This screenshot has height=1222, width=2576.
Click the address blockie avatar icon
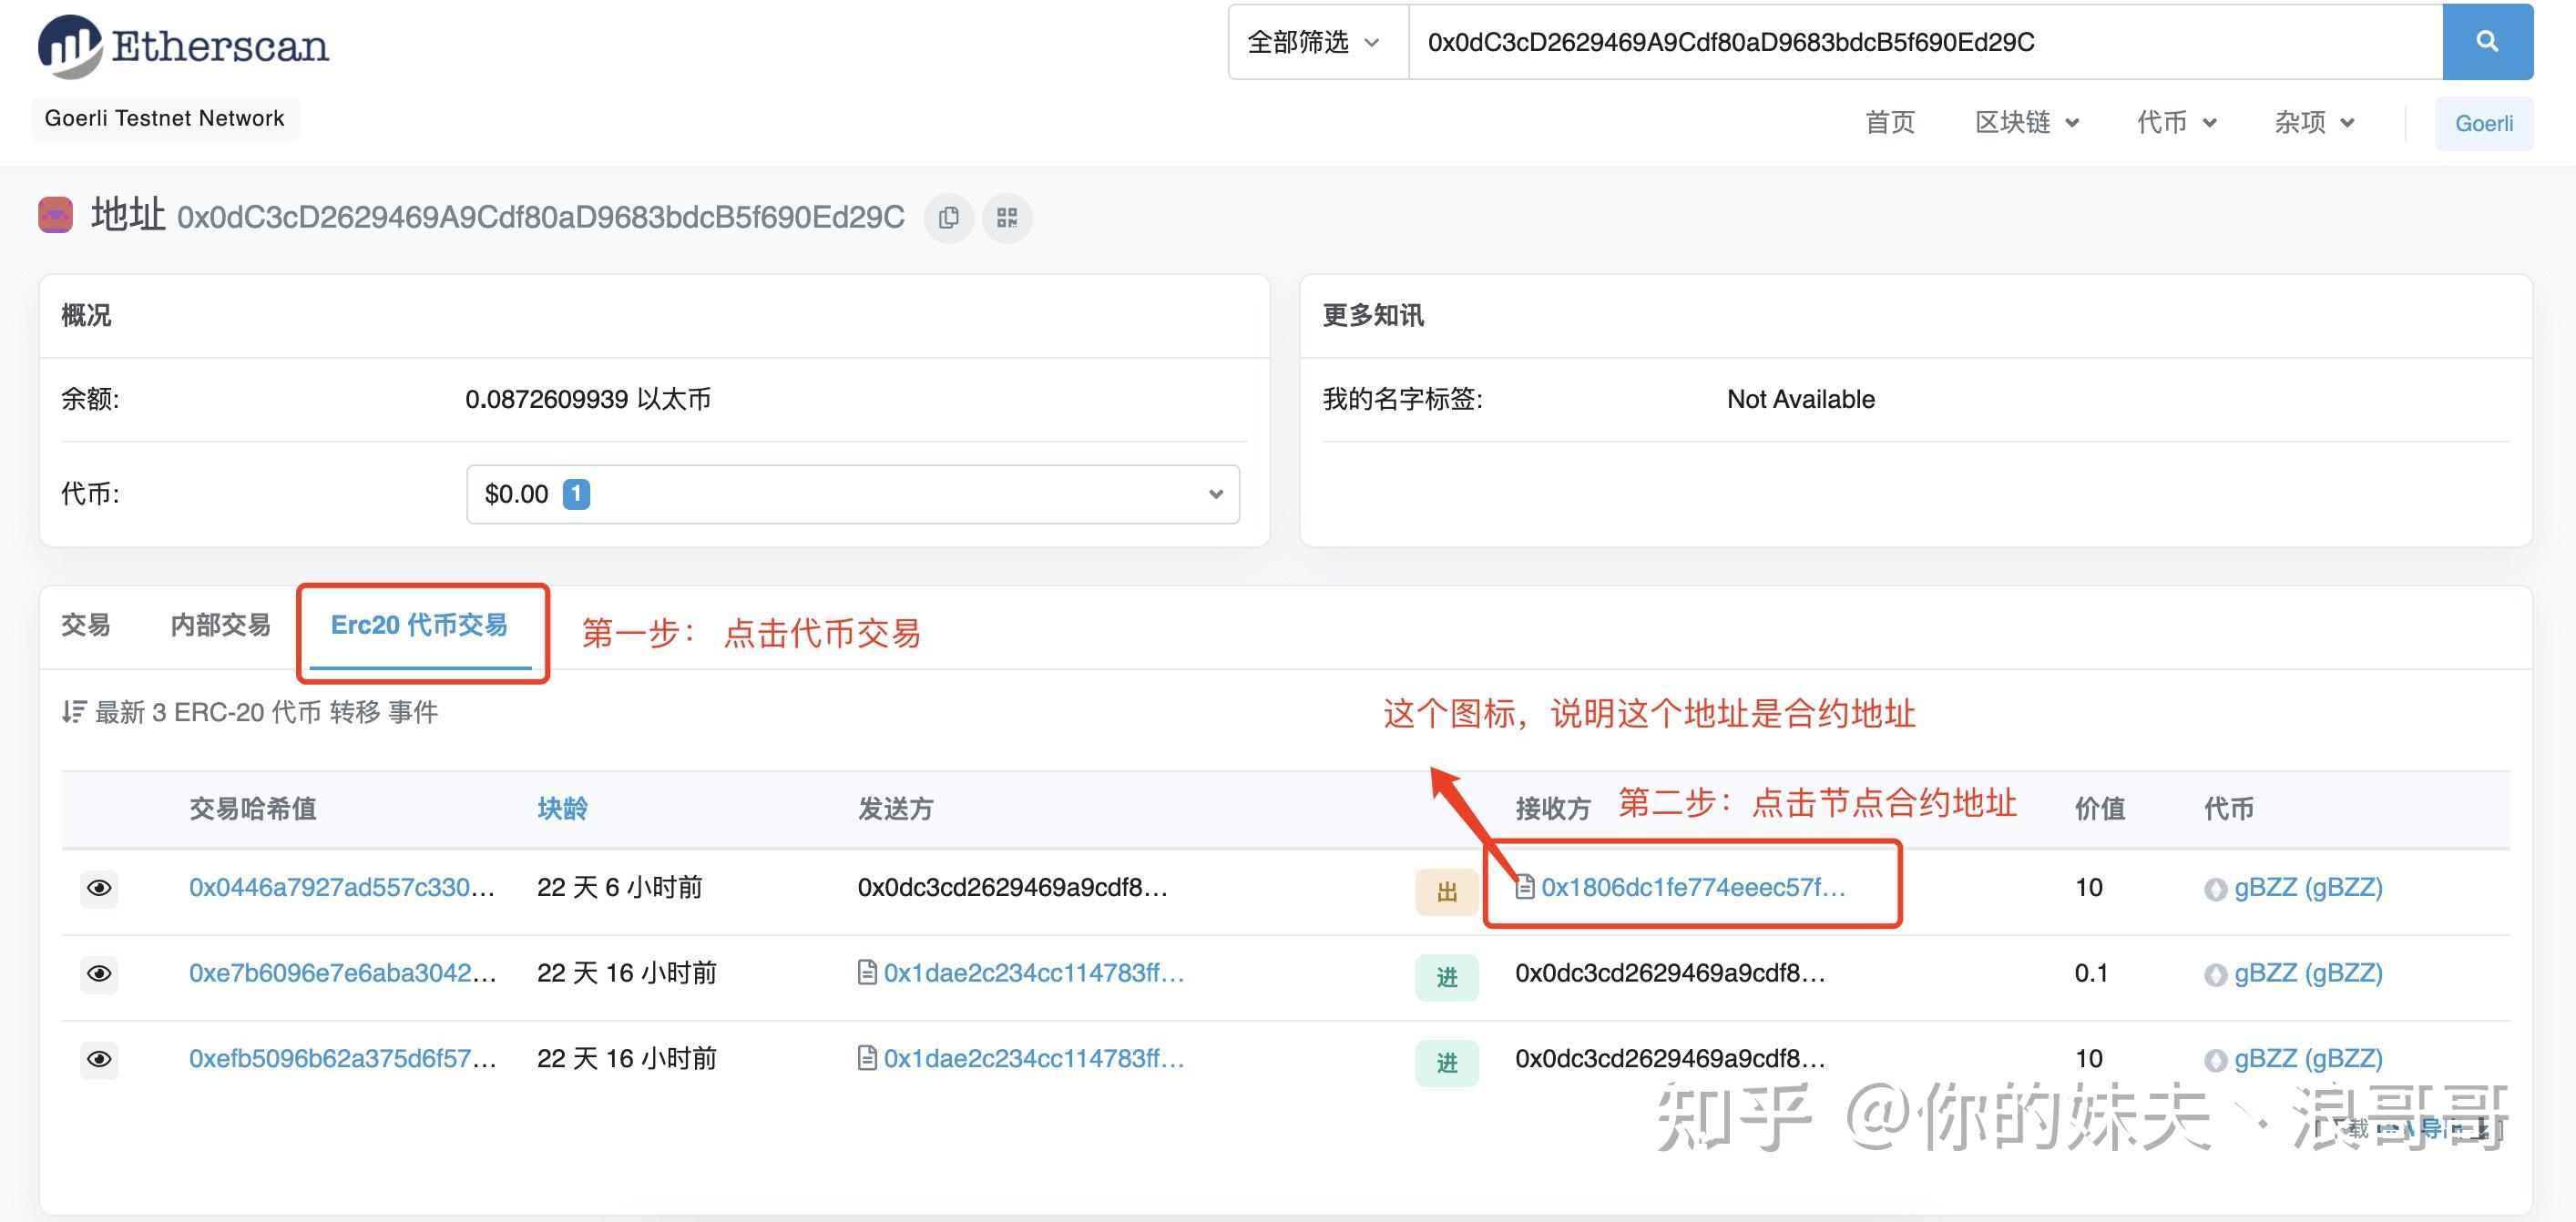(55, 215)
